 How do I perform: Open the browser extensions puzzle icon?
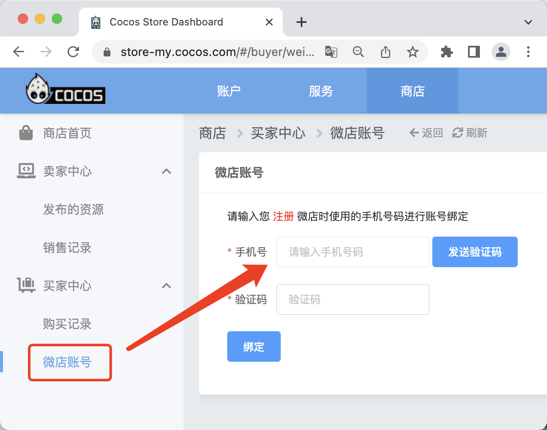[447, 52]
